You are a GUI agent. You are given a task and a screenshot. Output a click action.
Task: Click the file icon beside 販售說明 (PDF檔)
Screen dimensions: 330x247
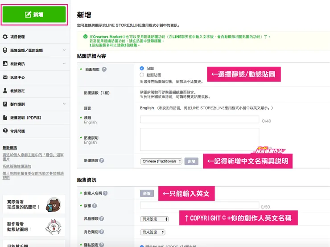coord(5,118)
